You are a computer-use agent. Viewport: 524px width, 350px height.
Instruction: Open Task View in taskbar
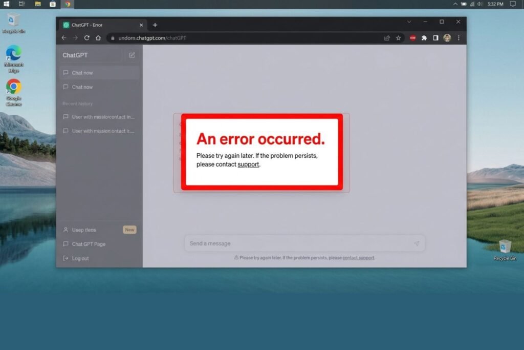(21, 4)
